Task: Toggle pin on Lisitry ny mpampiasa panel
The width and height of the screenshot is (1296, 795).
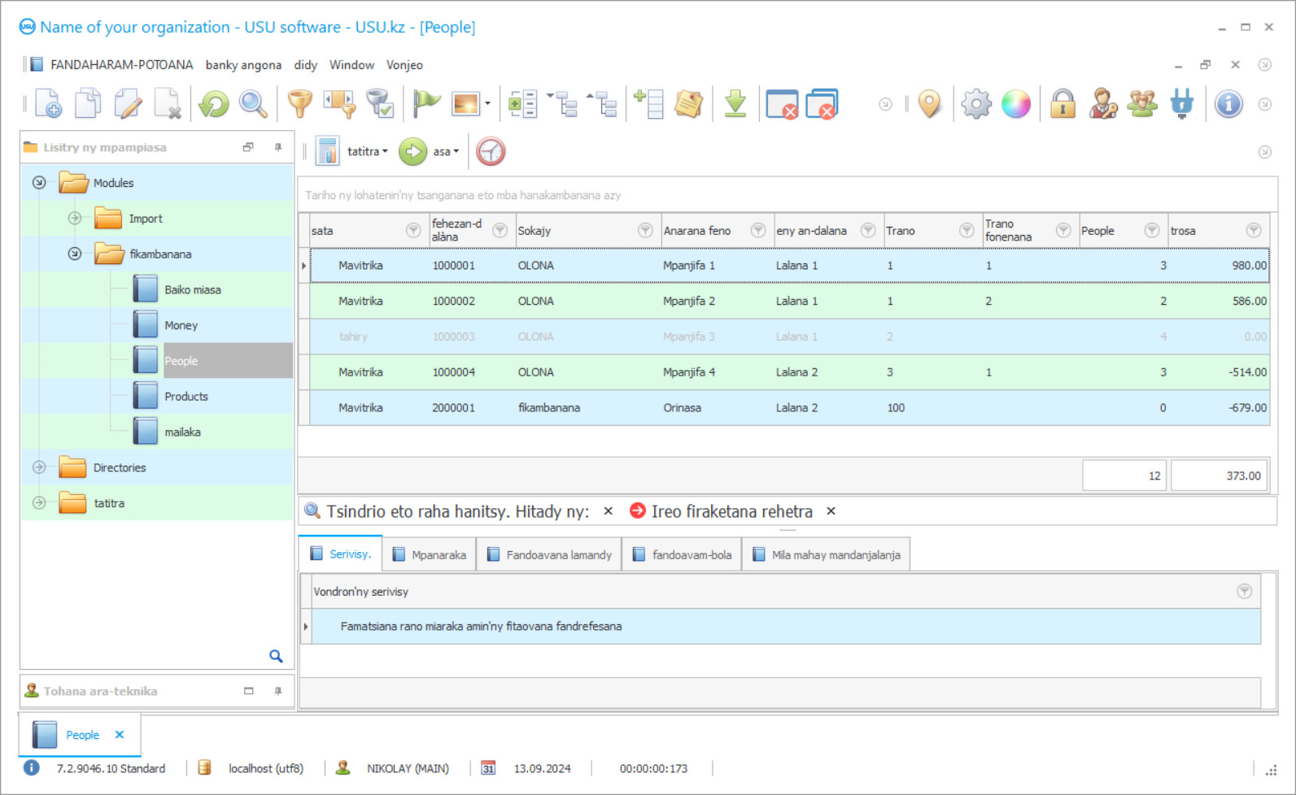Action: (278, 147)
